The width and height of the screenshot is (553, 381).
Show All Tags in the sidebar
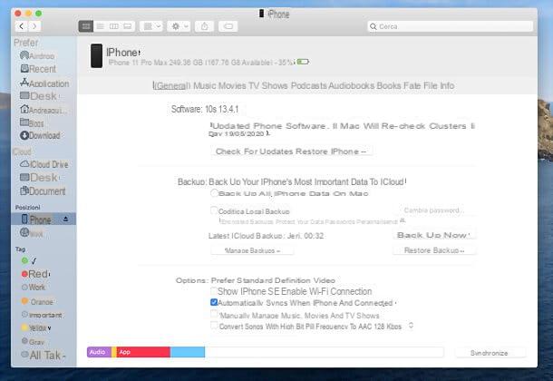click(43, 356)
